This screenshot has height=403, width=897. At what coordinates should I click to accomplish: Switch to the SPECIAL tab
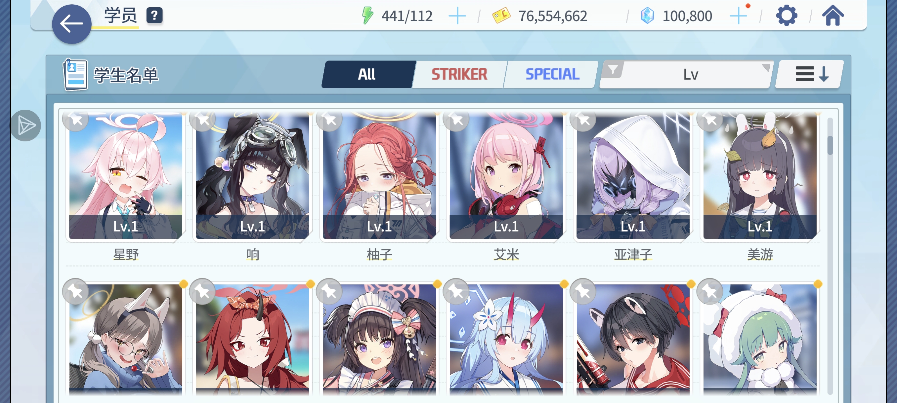[552, 74]
